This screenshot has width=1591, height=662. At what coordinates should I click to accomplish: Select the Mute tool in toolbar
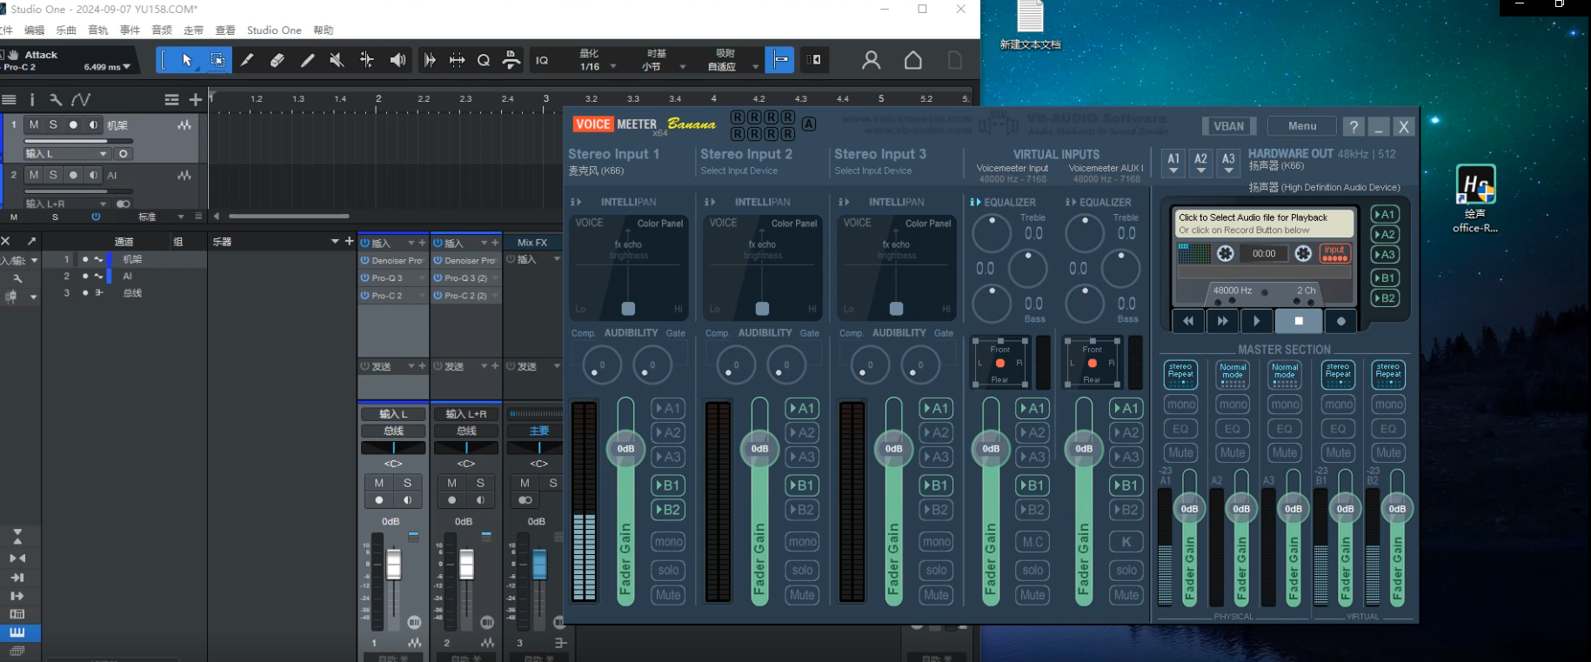[337, 60]
